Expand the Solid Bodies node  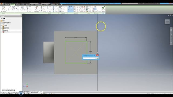1,22
